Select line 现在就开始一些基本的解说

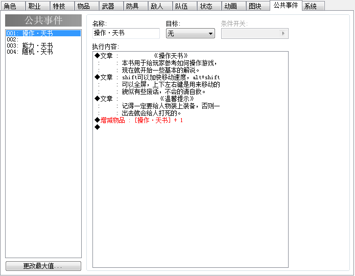(190, 70)
